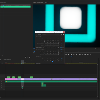Click the blue Wet output slider handle
This screenshot has width=100, height=100.
click(52, 61)
